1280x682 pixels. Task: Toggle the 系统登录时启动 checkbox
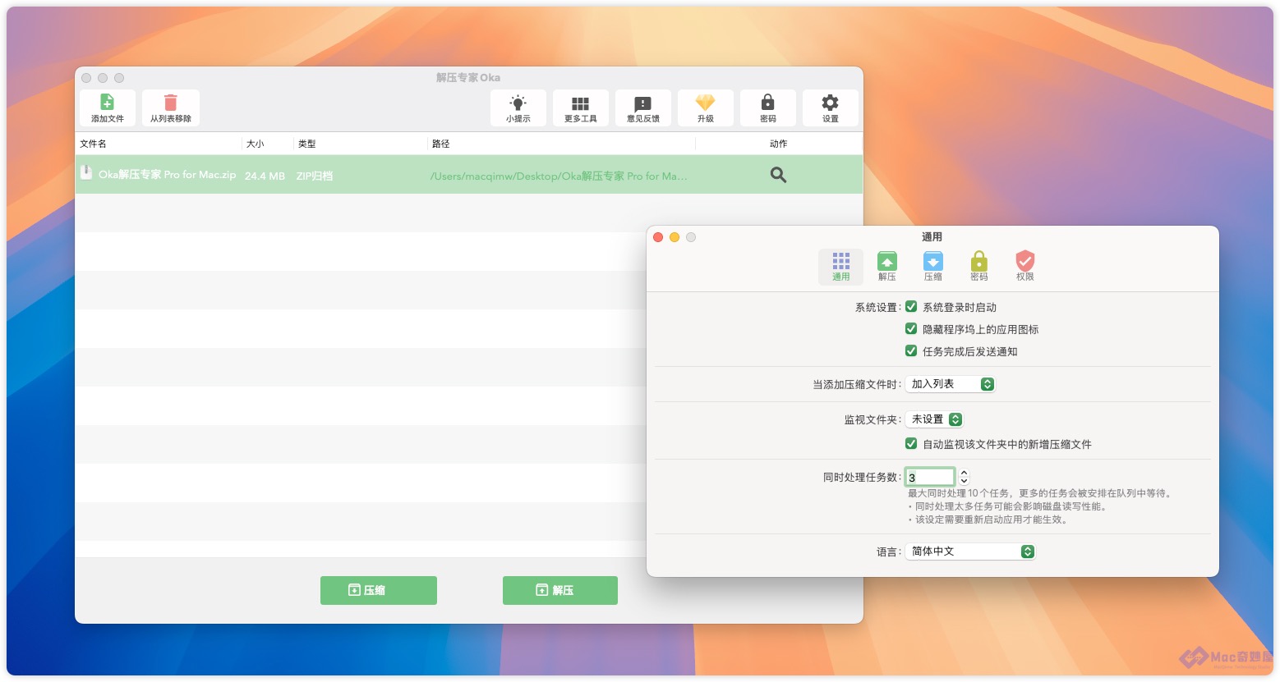click(911, 307)
